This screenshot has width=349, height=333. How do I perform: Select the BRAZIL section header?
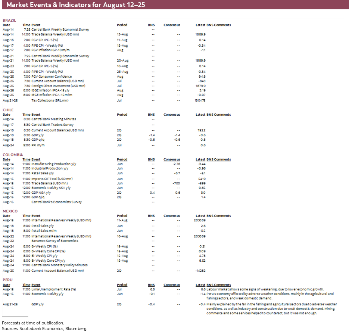click(x=9, y=21)
